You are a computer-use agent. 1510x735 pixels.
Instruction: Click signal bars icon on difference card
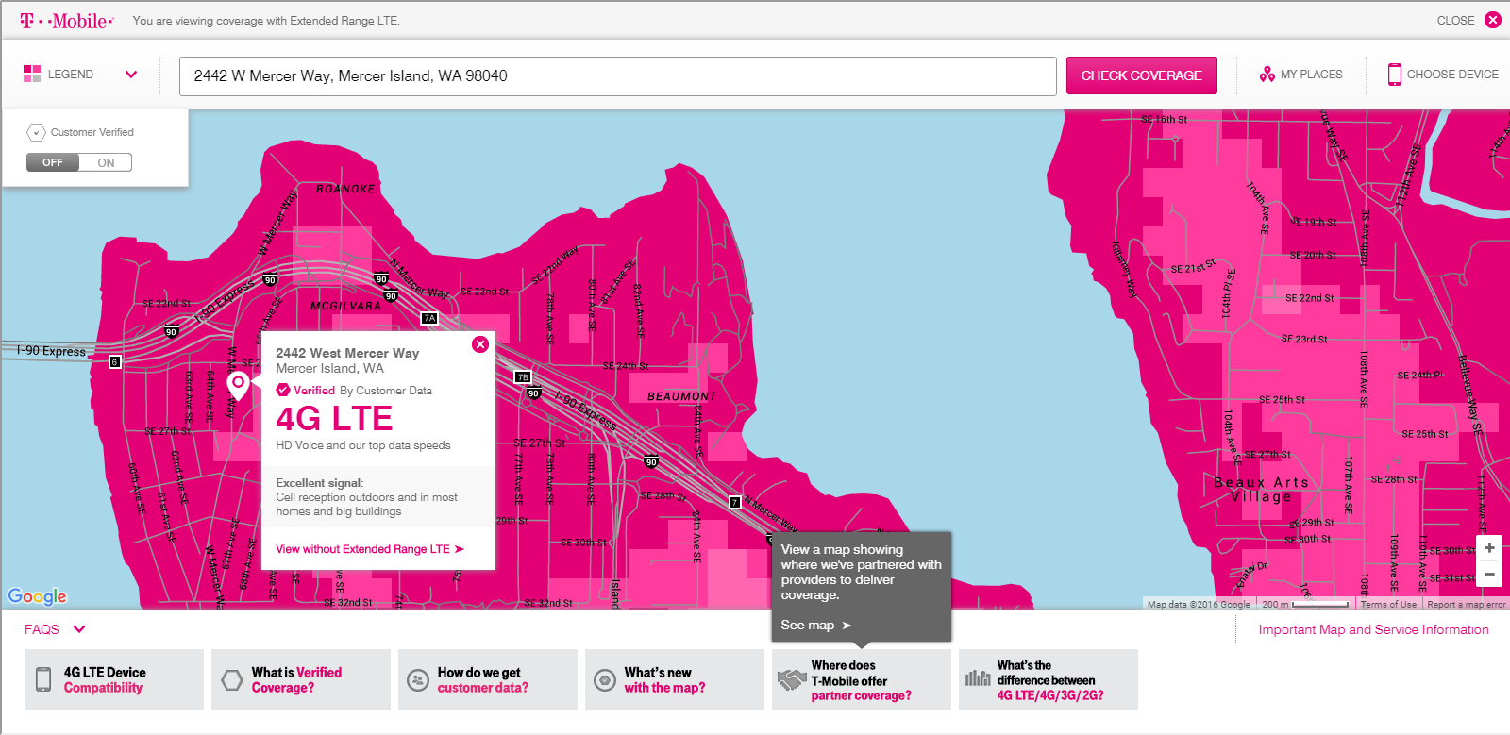pos(978,677)
